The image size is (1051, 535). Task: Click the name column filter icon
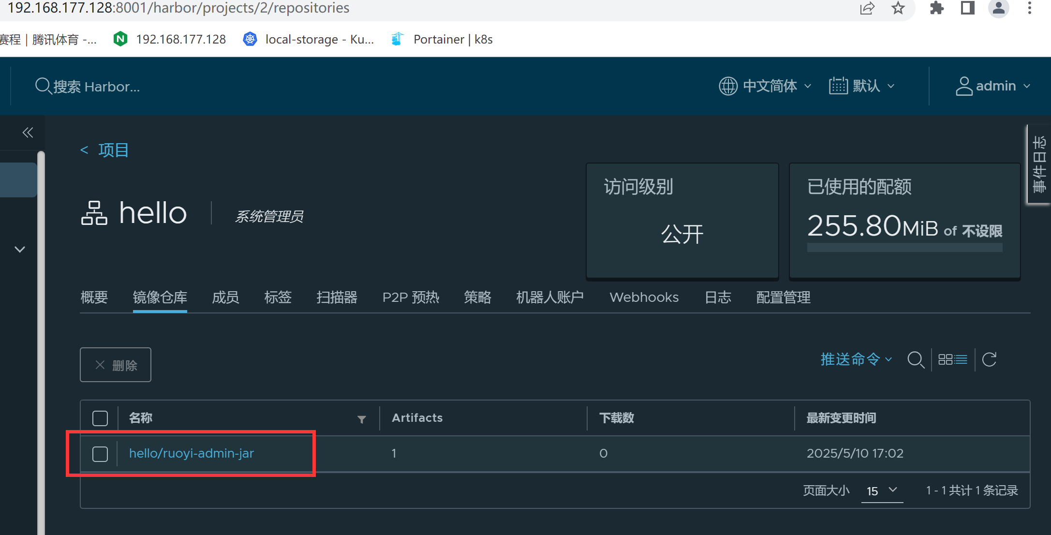coord(361,419)
